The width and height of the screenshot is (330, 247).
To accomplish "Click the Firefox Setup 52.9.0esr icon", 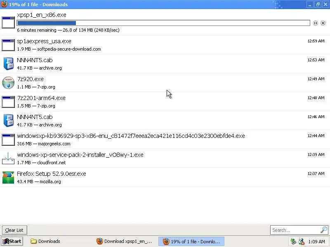I will tap(8, 177).
